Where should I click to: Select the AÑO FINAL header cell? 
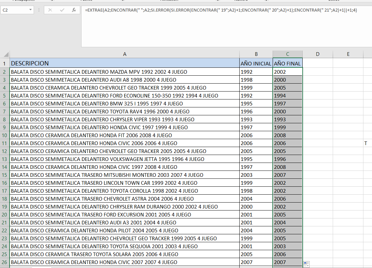(287, 63)
